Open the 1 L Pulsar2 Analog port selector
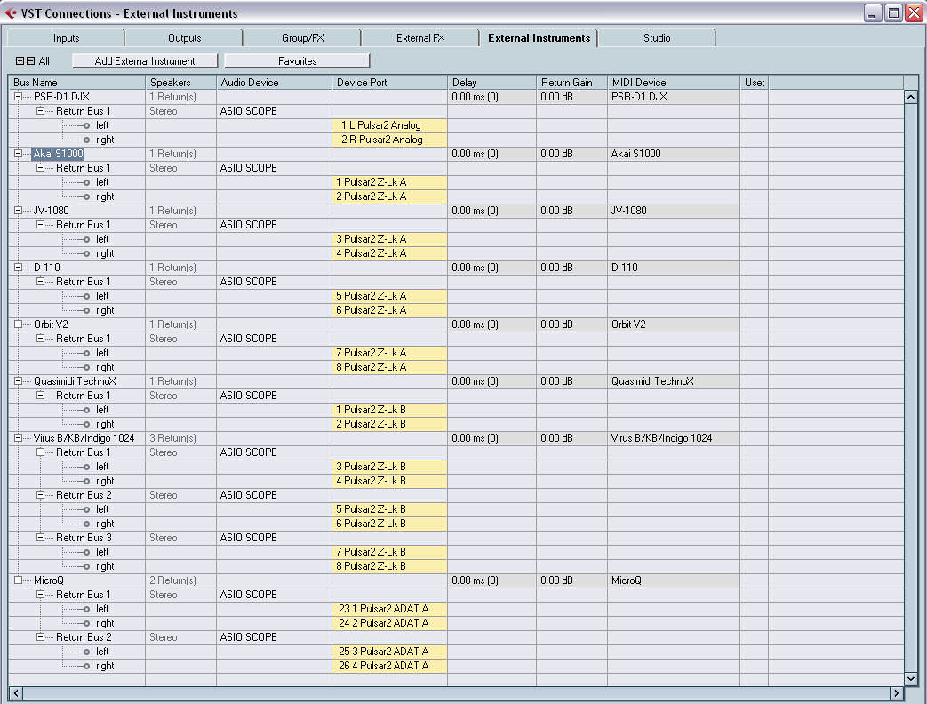The image size is (927, 704). [x=389, y=125]
